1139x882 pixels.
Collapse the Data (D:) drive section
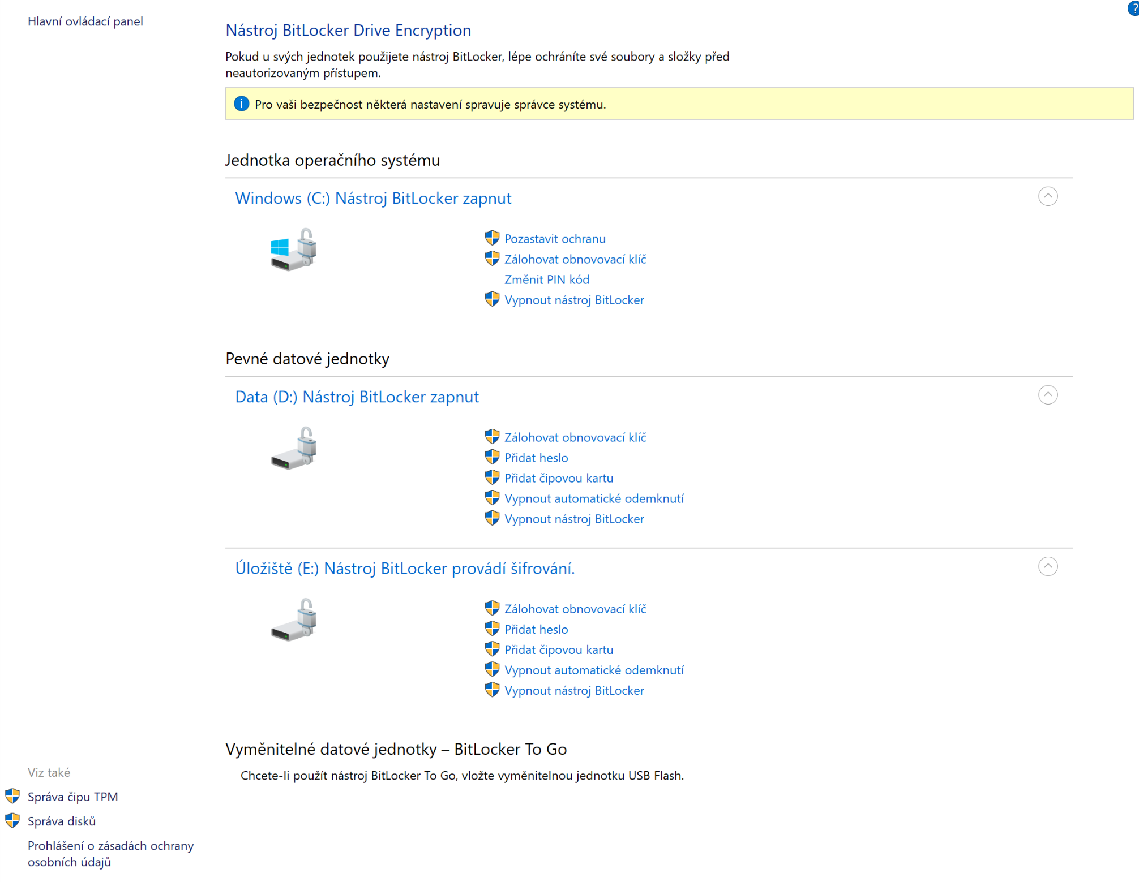pos(1047,395)
